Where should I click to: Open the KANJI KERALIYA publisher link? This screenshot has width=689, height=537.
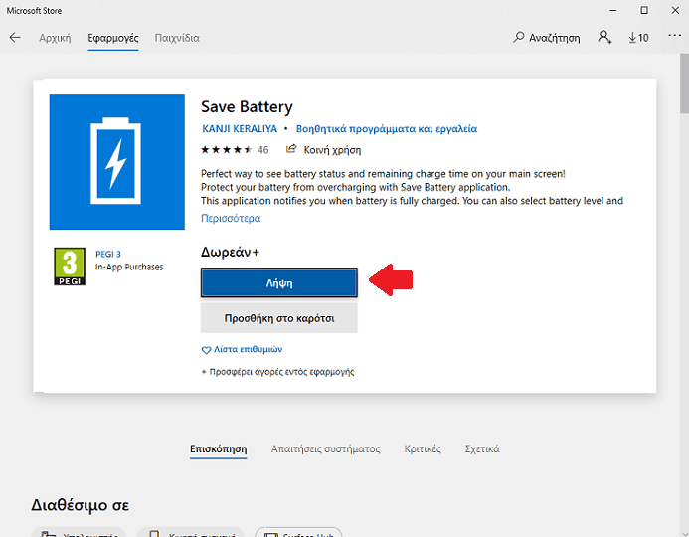coord(240,128)
